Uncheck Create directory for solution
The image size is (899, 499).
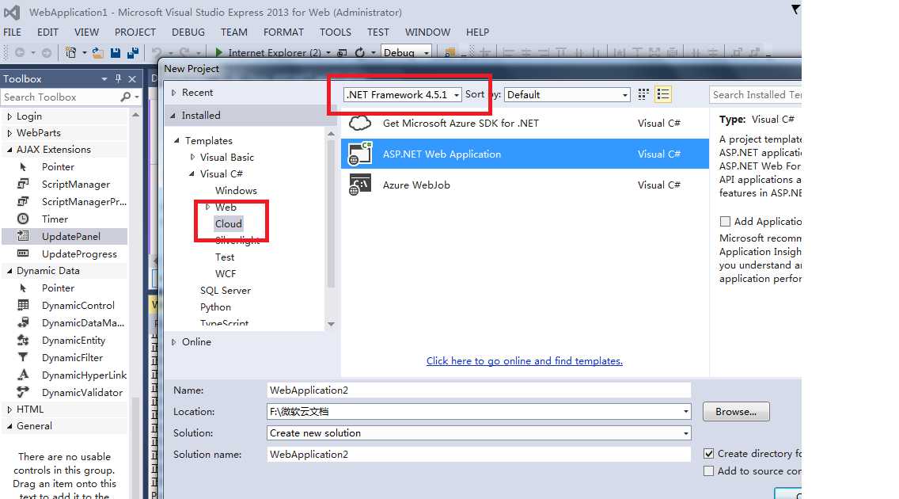[708, 454]
